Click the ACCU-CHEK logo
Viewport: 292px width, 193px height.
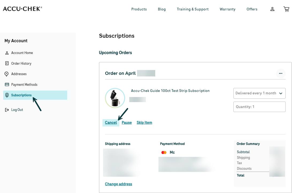22,9
